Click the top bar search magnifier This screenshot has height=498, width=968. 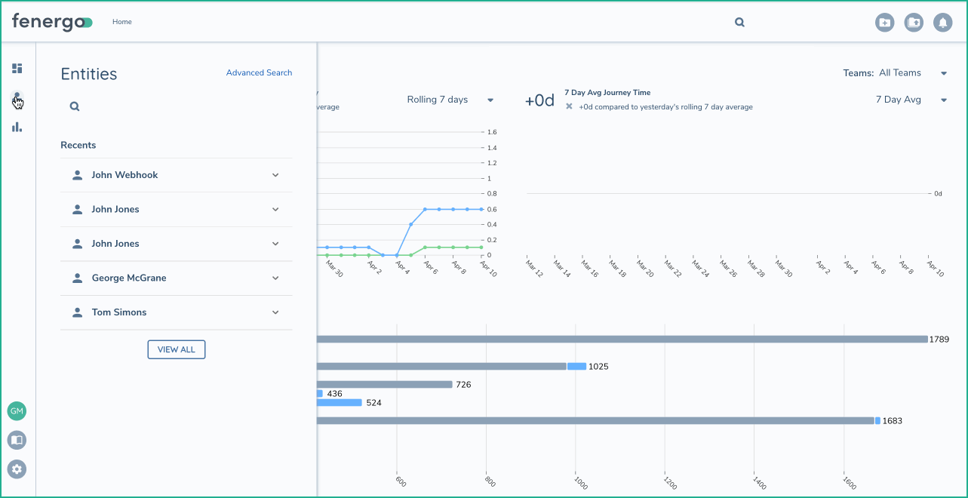[x=739, y=23]
